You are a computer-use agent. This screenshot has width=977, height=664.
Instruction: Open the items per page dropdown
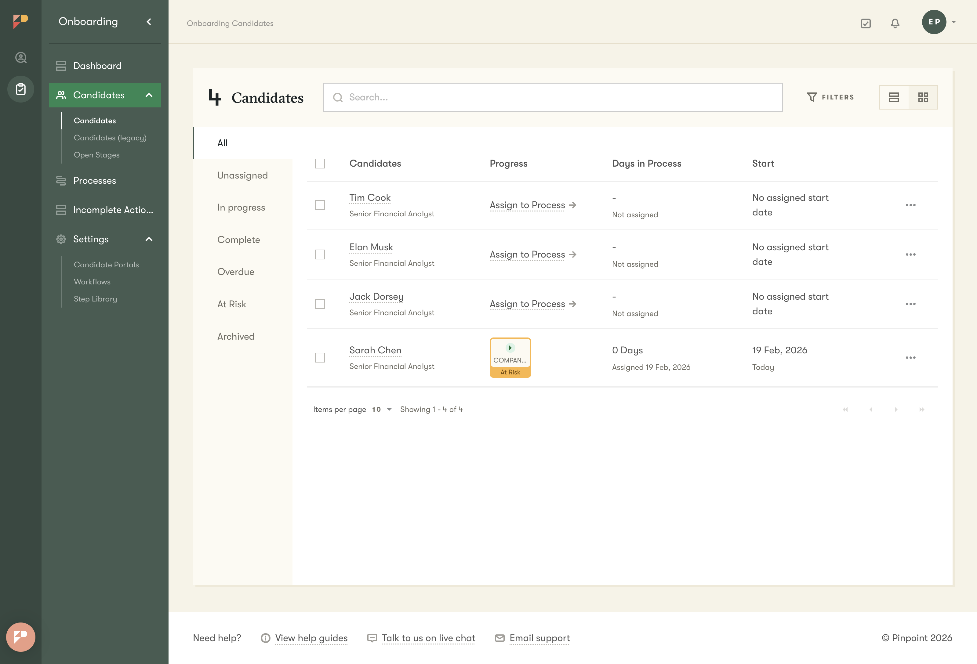[382, 409]
